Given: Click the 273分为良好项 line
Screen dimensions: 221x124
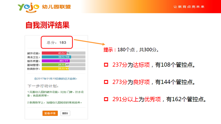Looking at the screenshot, I should coord(154,82).
